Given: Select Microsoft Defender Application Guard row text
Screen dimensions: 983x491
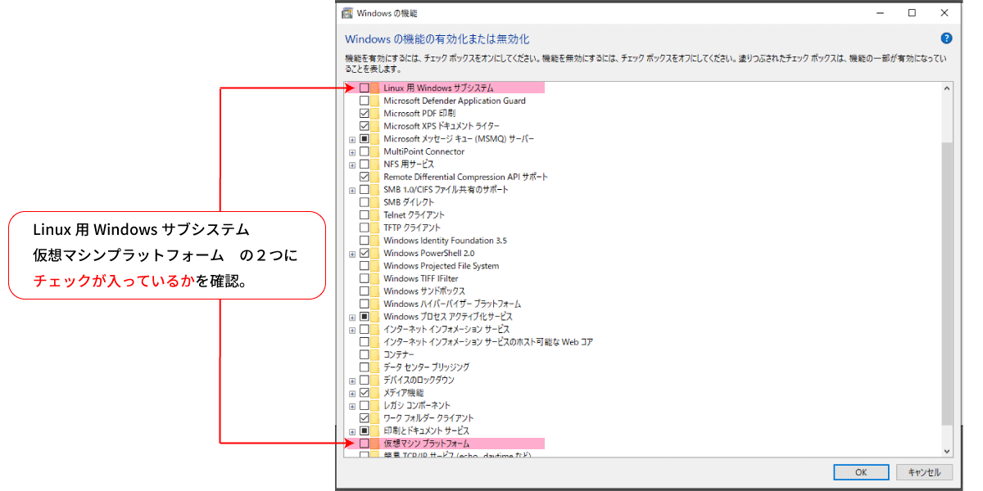Looking at the screenshot, I should pyautogui.click(x=455, y=101).
